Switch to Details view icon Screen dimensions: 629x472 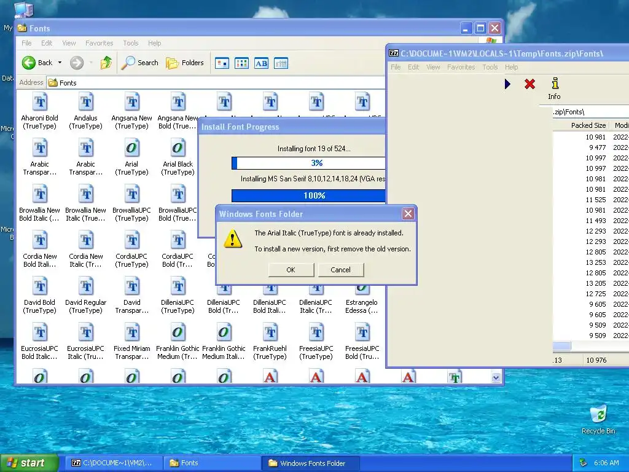click(281, 63)
